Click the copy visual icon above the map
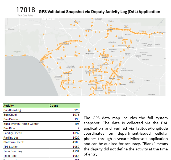The height and width of the screenshot is (160, 171). [x=47, y=19]
